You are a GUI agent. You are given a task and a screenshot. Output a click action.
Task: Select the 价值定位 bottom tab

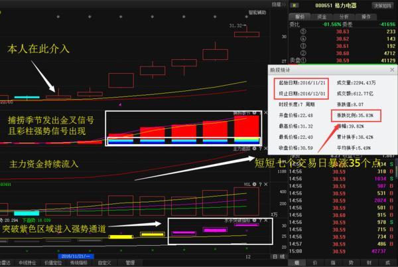coord(52,262)
